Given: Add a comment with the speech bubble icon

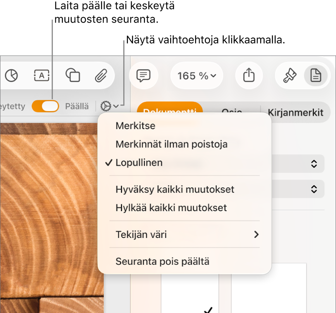Looking at the screenshot, I should pyautogui.click(x=143, y=76).
